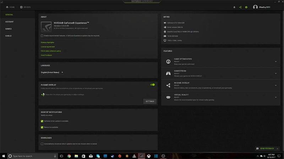Open the English (United States) language dropdown

click(x=52, y=72)
